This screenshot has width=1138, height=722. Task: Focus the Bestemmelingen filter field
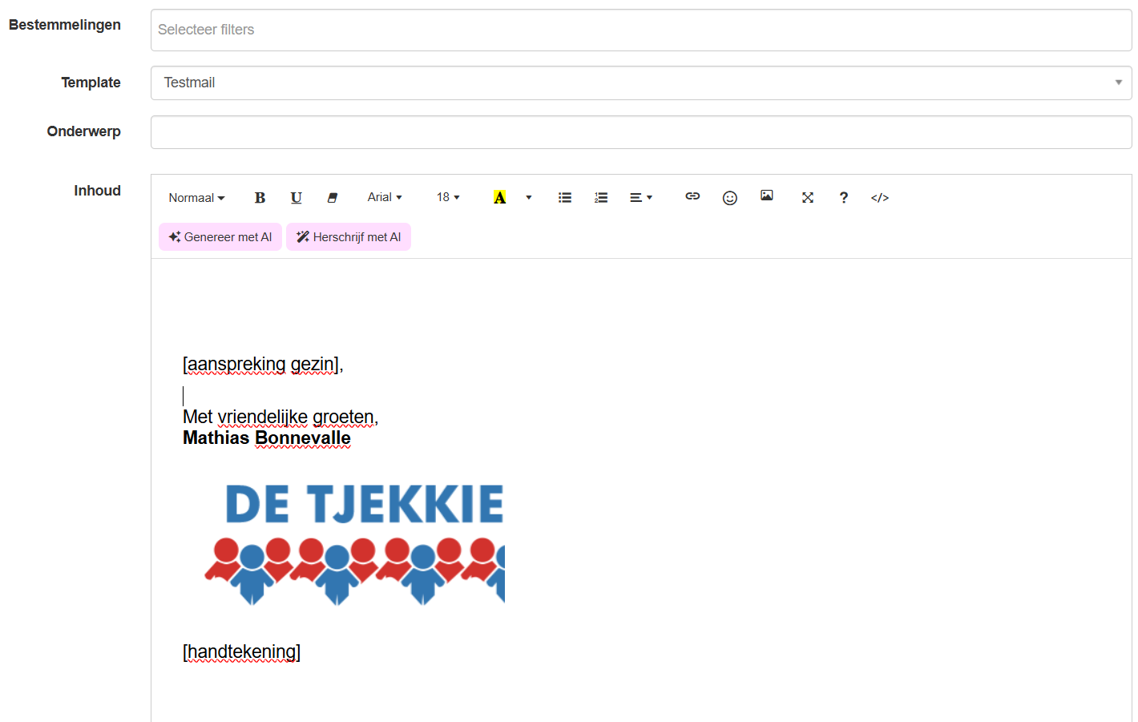point(641,30)
